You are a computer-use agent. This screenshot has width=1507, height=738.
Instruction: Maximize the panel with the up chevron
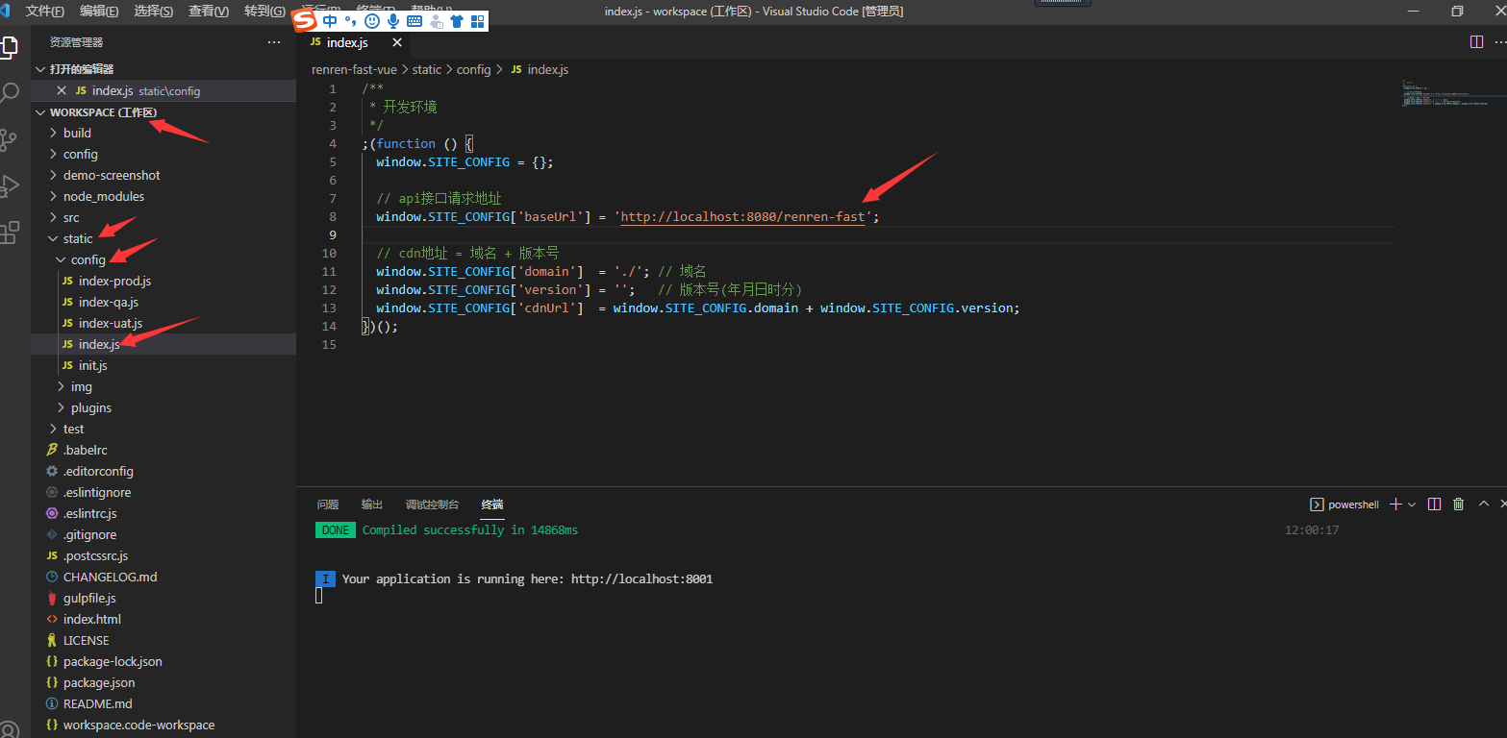(x=1483, y=504)
